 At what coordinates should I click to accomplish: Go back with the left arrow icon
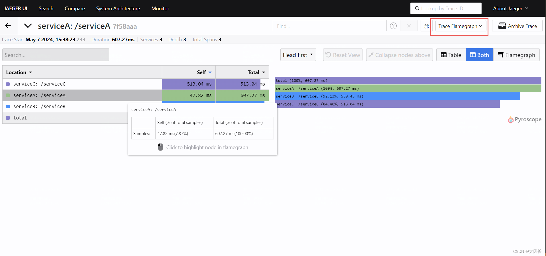[x=8, y=26]
